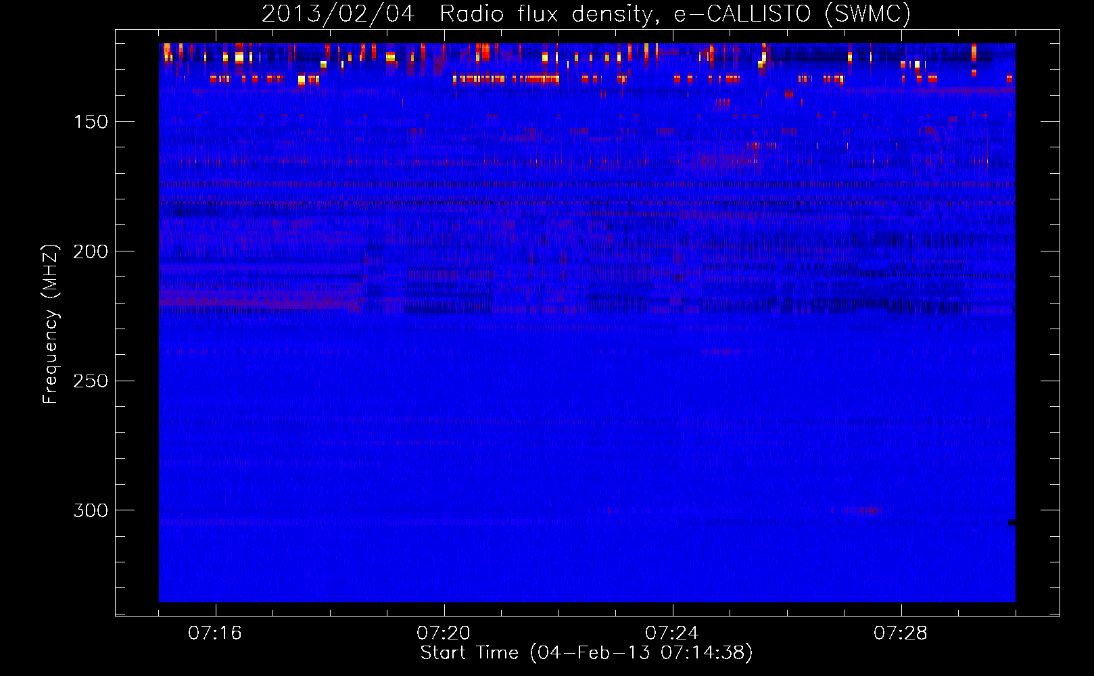Click the 07:16 time tick label

215,633
